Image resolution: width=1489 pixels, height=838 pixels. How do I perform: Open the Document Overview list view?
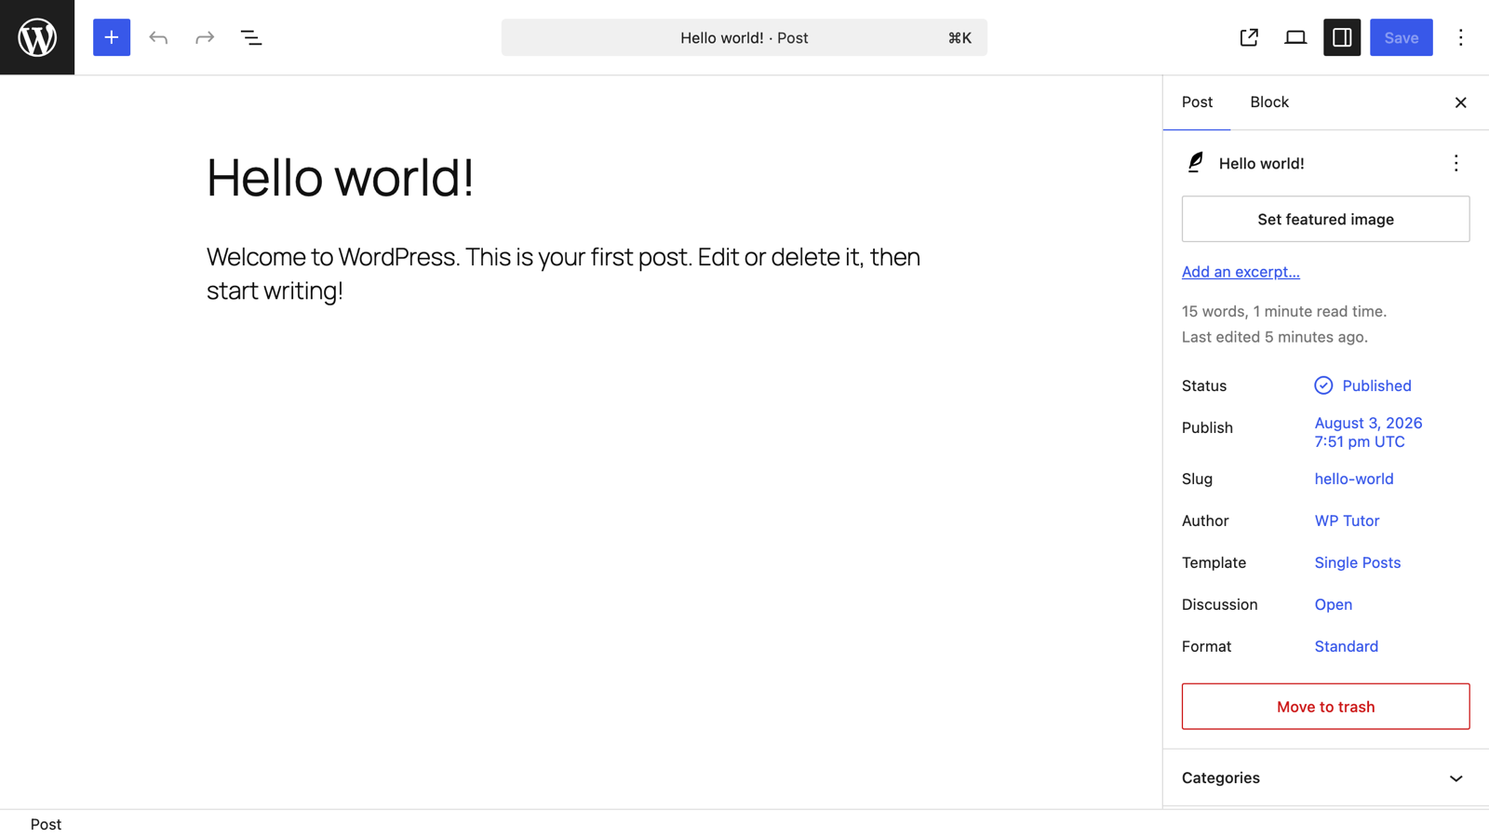tap(251, 37)
